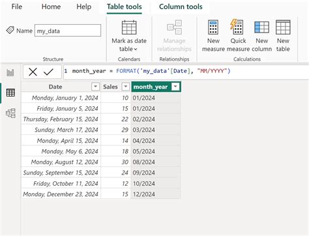Click the cell Friday, January 5, 2024
The image size is (309, 236).
point(61,108)
